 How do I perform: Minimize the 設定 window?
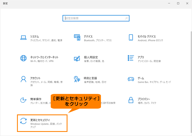click(x=169, y=3)
